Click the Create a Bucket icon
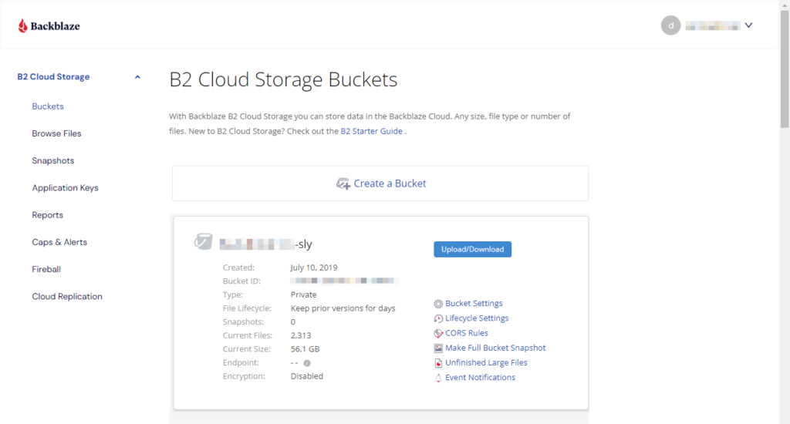Screen dimensions: 790x424 click(x=343, y=183)
